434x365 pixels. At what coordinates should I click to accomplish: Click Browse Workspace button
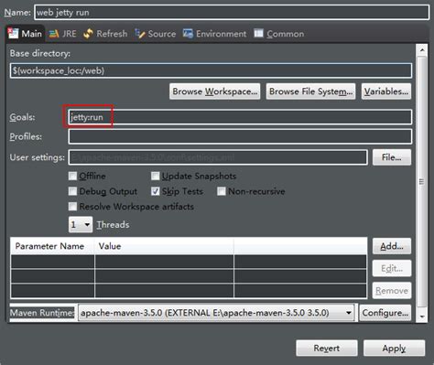point(215,91)
